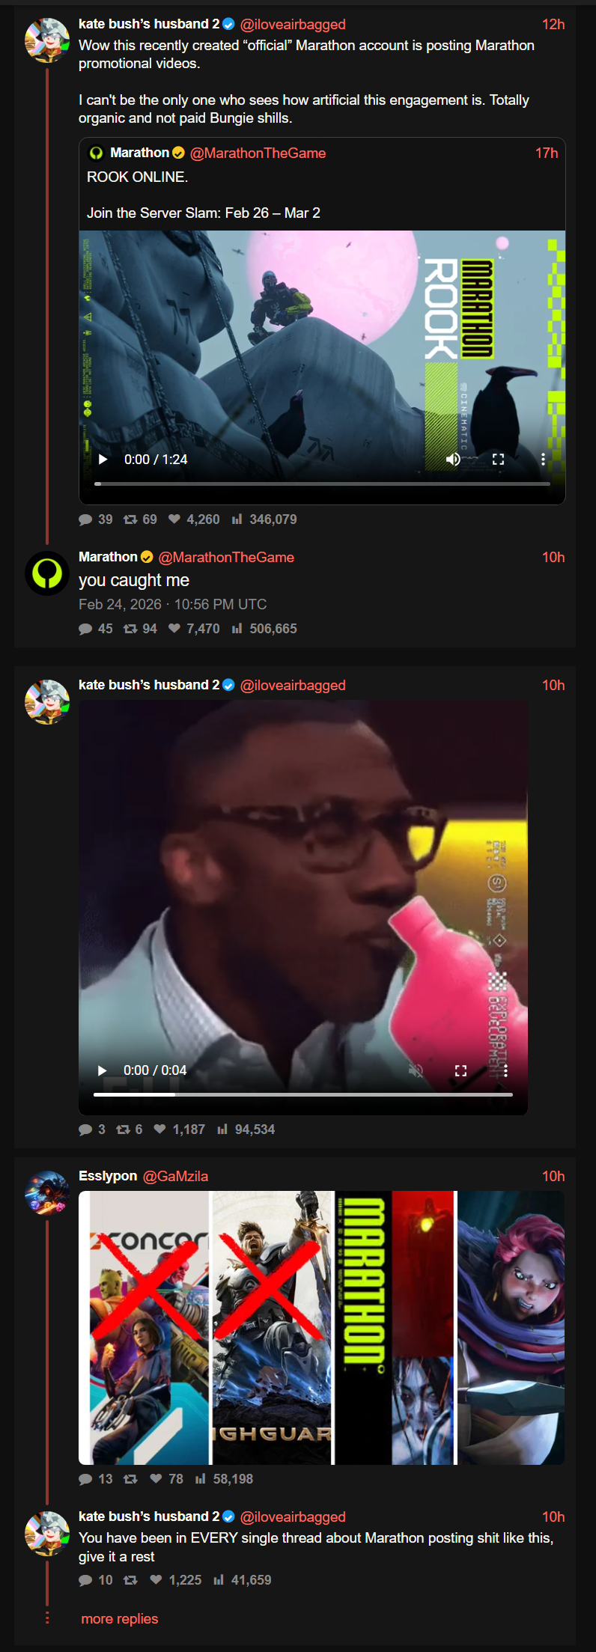Open Esslypon's Concord Highguard Marathon image
The image size is (596, 1652).
(322, 1328)
